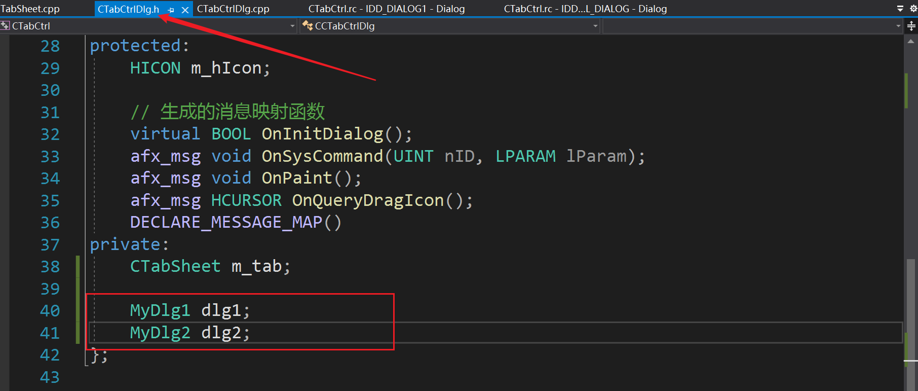Pin the CTabCtrlDlg.h tab
The height and width of the screenshot is (391, 918).
pos(171,10)
